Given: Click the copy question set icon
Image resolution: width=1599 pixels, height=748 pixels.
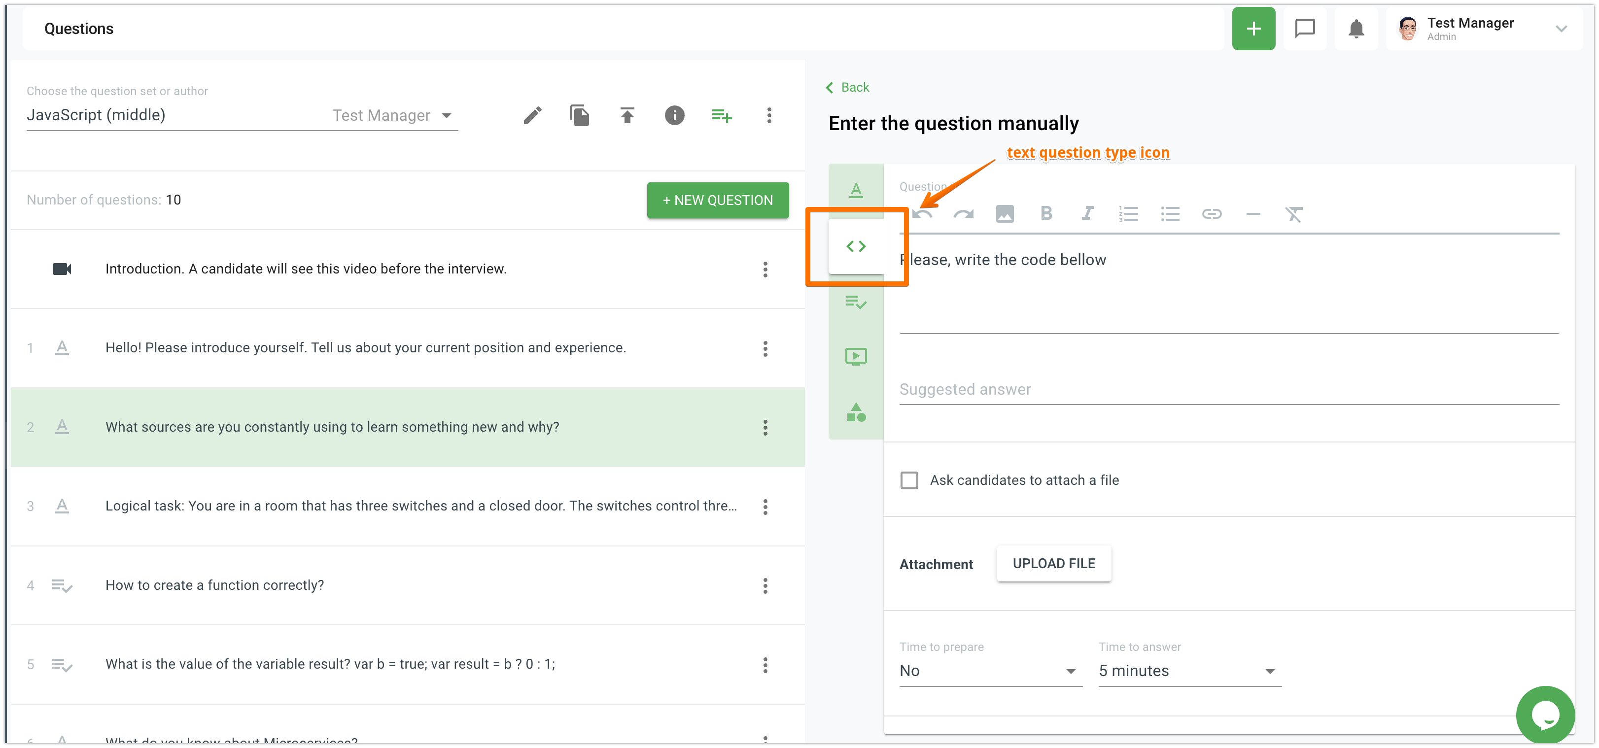Looking at the screenshot, I should pyautogui.click(x=579, y=115).
